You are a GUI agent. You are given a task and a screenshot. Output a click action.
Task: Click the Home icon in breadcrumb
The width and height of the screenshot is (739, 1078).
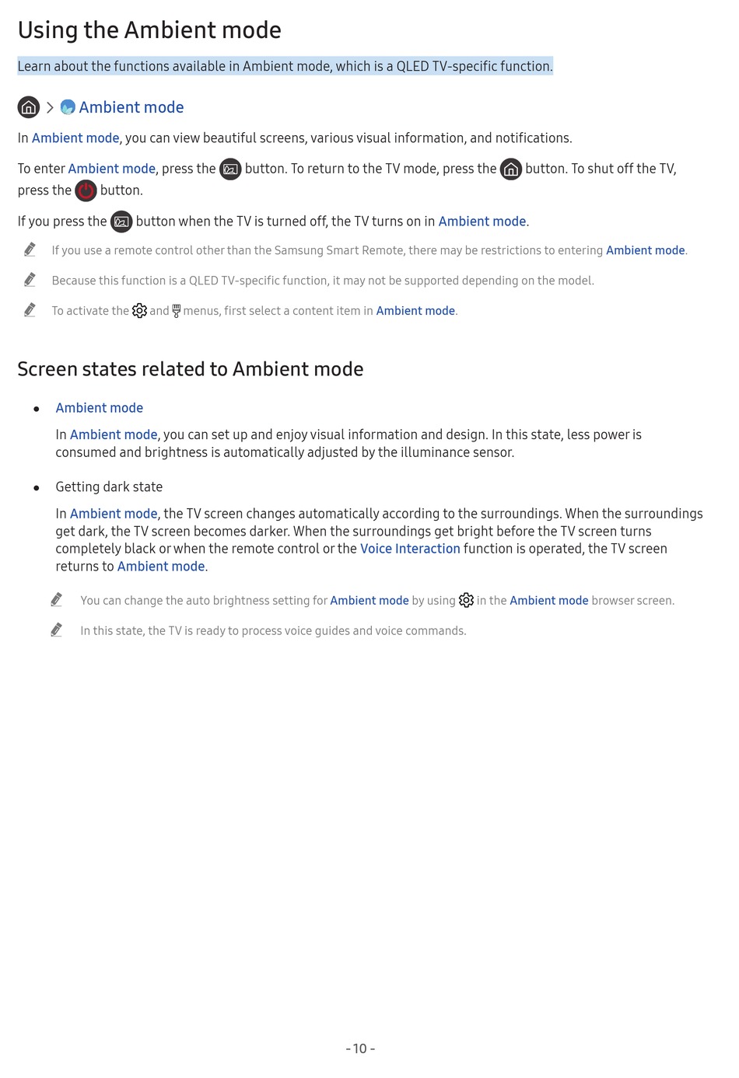(29, 107)
